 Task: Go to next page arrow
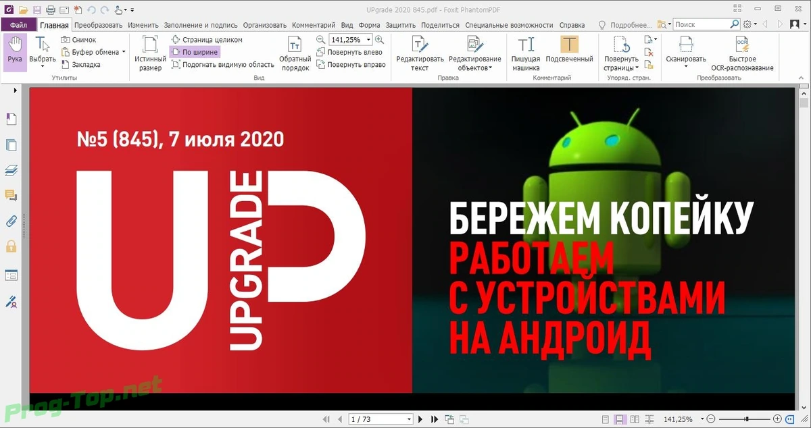pyautogui.click(x=420, y=419)
